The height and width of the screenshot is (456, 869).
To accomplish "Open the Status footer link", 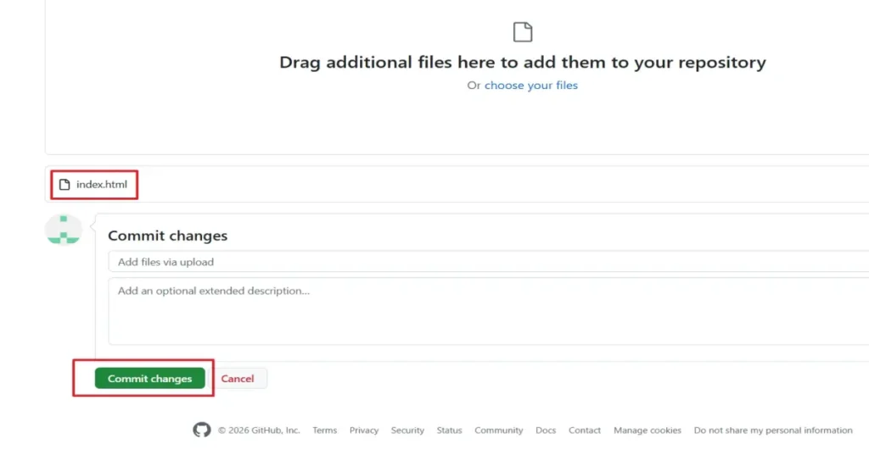I will point(450,430).
